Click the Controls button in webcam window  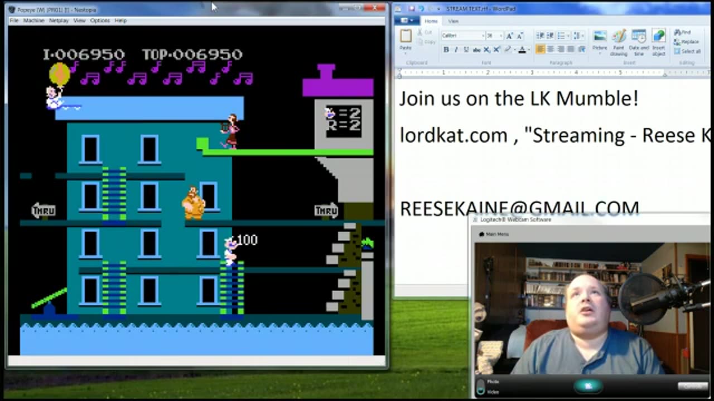pos(692,386)
